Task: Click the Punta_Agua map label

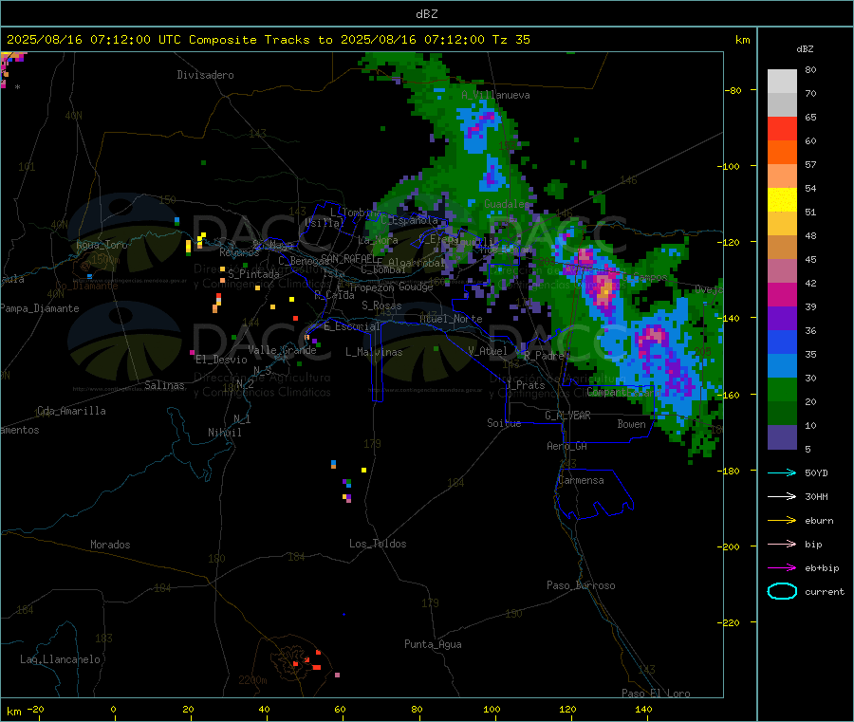Action: pos(433,644)
